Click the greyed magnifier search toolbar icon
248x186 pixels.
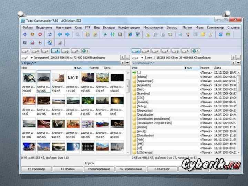77,34
